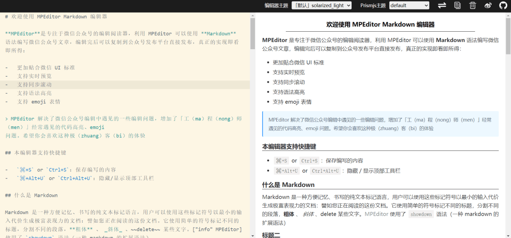Click the 'Prismjs主题' label
This screenshot has width=511, height=238.
click(373, 6)
